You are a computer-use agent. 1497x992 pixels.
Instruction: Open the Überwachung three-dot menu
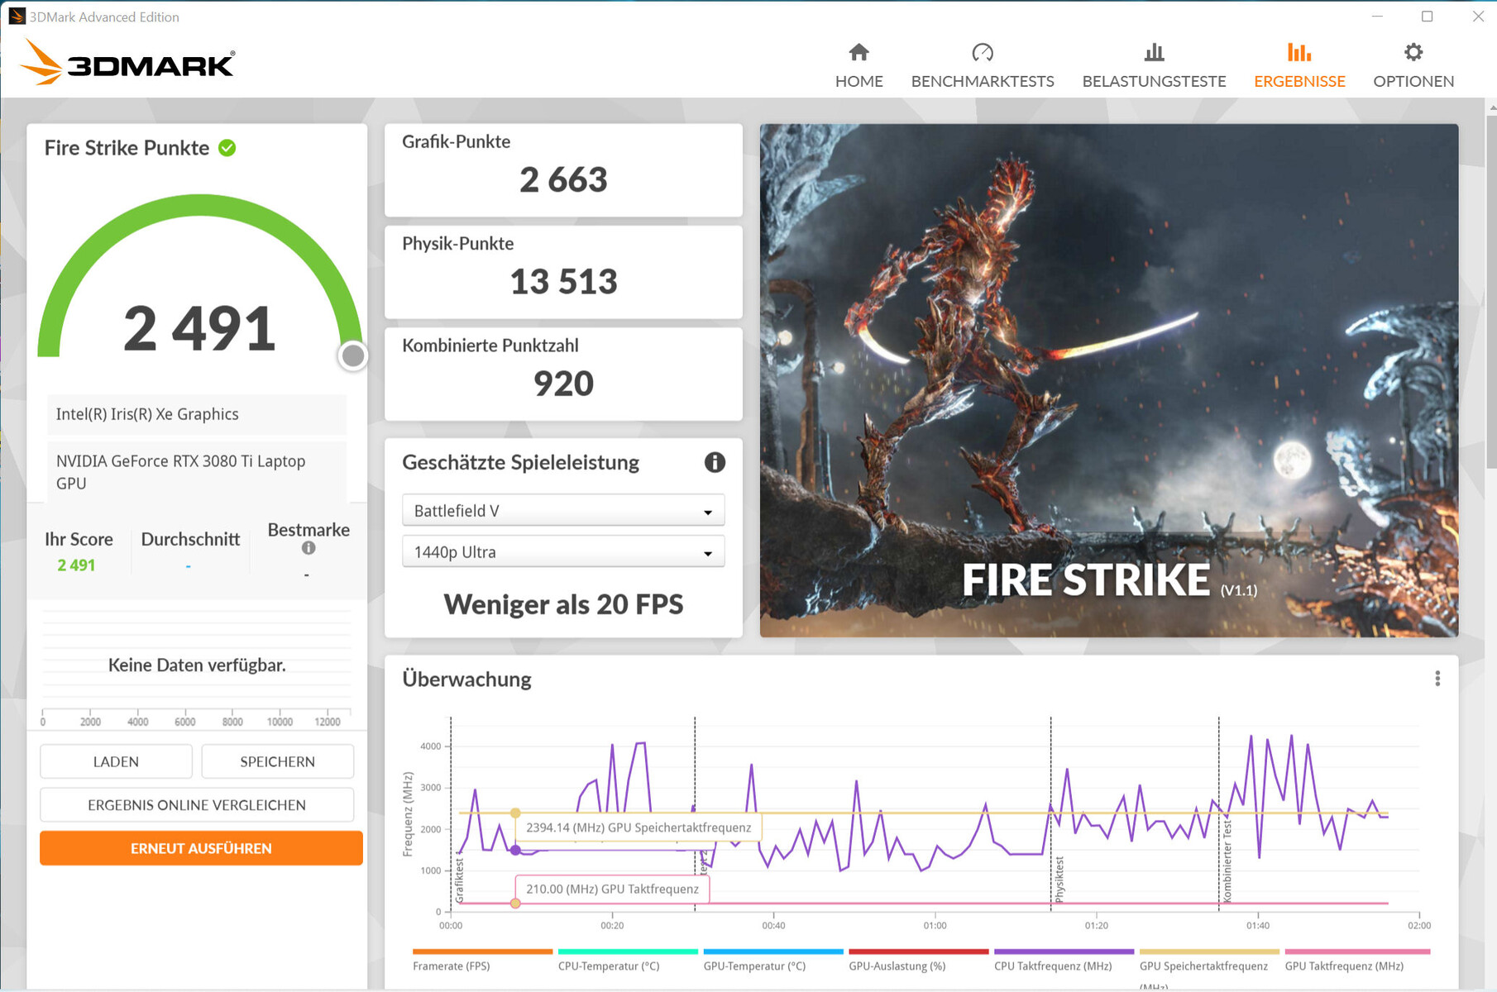(x=1437, y=679)
